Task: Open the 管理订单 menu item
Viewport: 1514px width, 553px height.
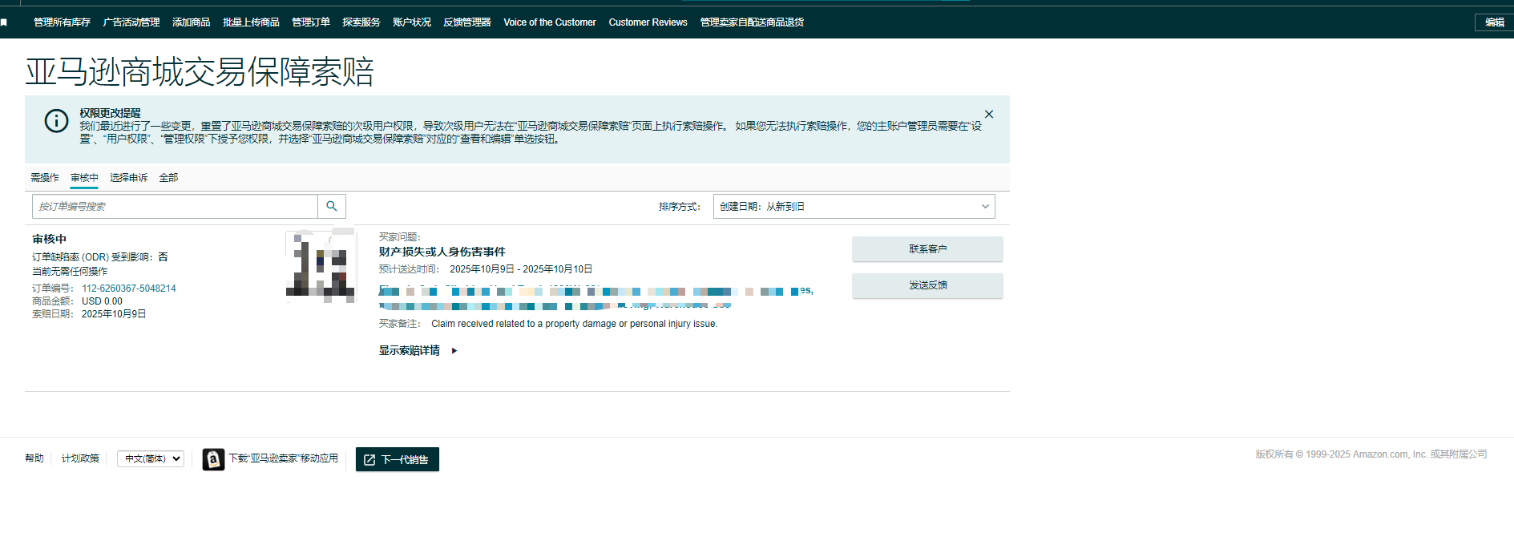Action: [310, 22]
